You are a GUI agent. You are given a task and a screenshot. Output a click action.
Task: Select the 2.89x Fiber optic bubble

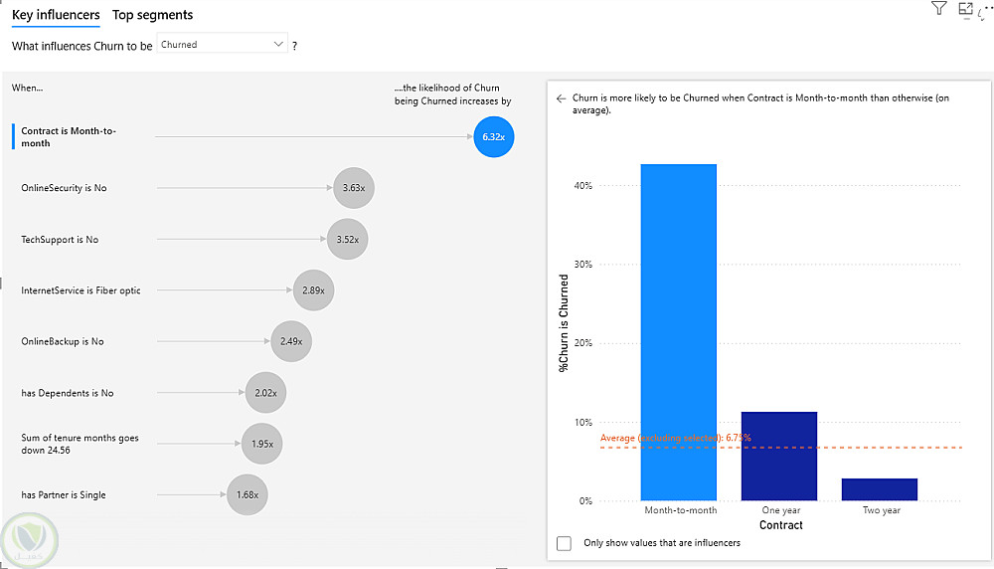(314, 290)
